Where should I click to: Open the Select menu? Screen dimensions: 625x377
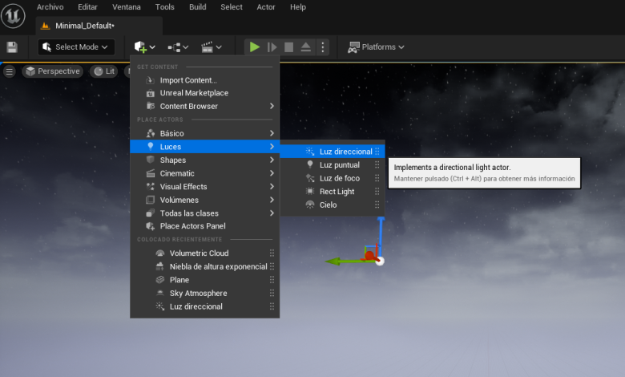click(x=232, y=7)
